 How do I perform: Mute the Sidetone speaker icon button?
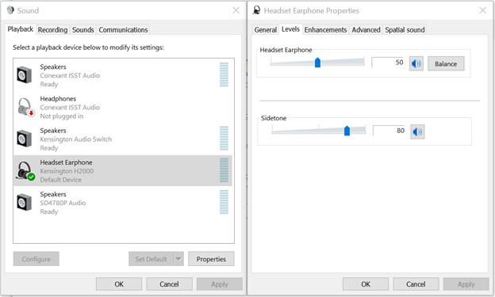417,131
